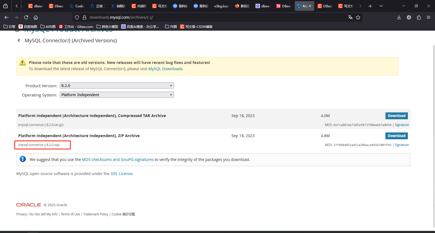Open the badge icon showing 4
The height and width of the screenshot is (233, 435).
pos(409,17)
